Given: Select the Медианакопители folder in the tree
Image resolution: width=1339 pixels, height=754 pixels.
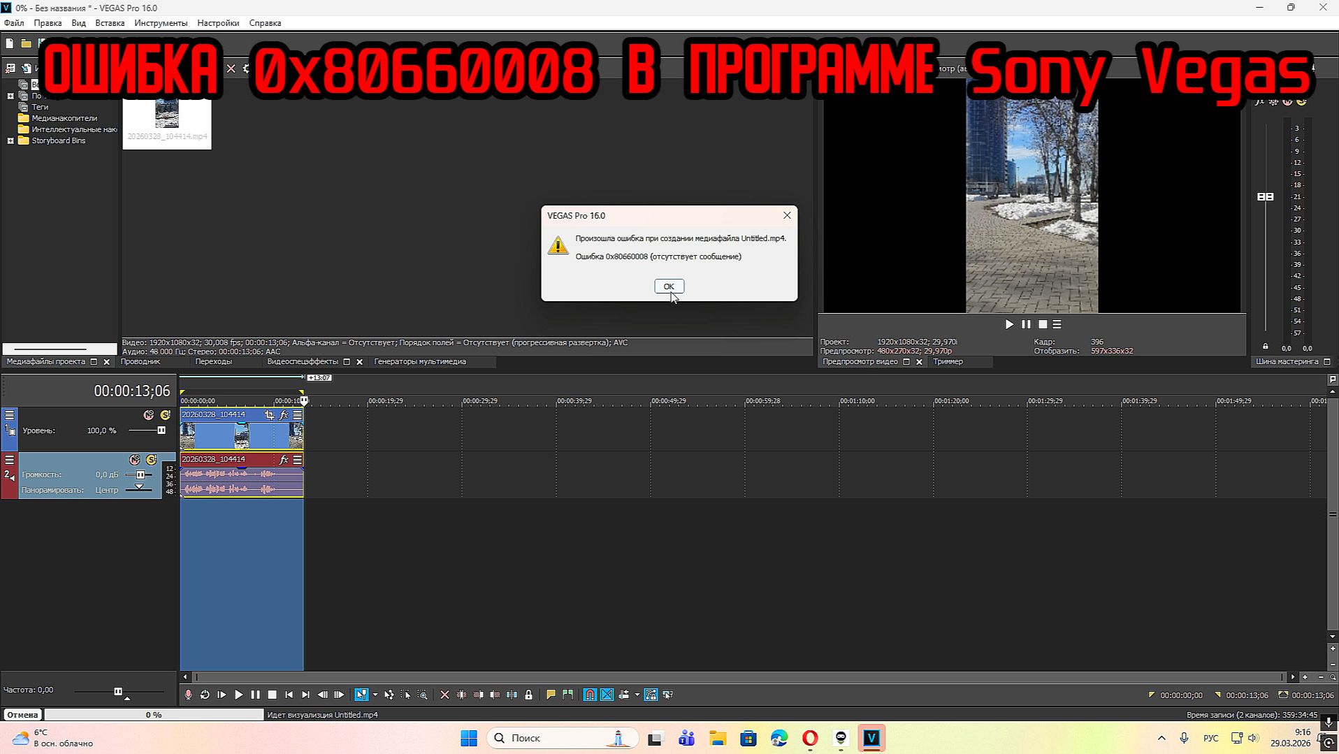Looking at the screenshot, I should click(x=64, y=118).
